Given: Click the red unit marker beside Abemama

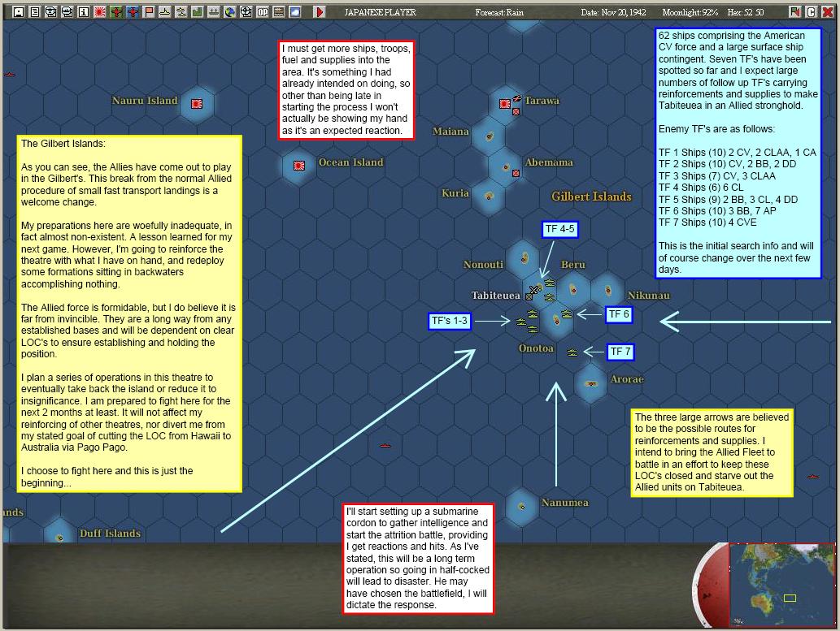Looking at the screenshot, I should (x=516, y=174).
